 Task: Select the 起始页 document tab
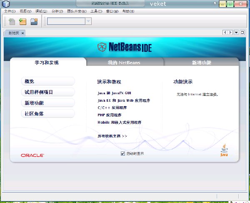pyautogui.click(x=14, y=33)
